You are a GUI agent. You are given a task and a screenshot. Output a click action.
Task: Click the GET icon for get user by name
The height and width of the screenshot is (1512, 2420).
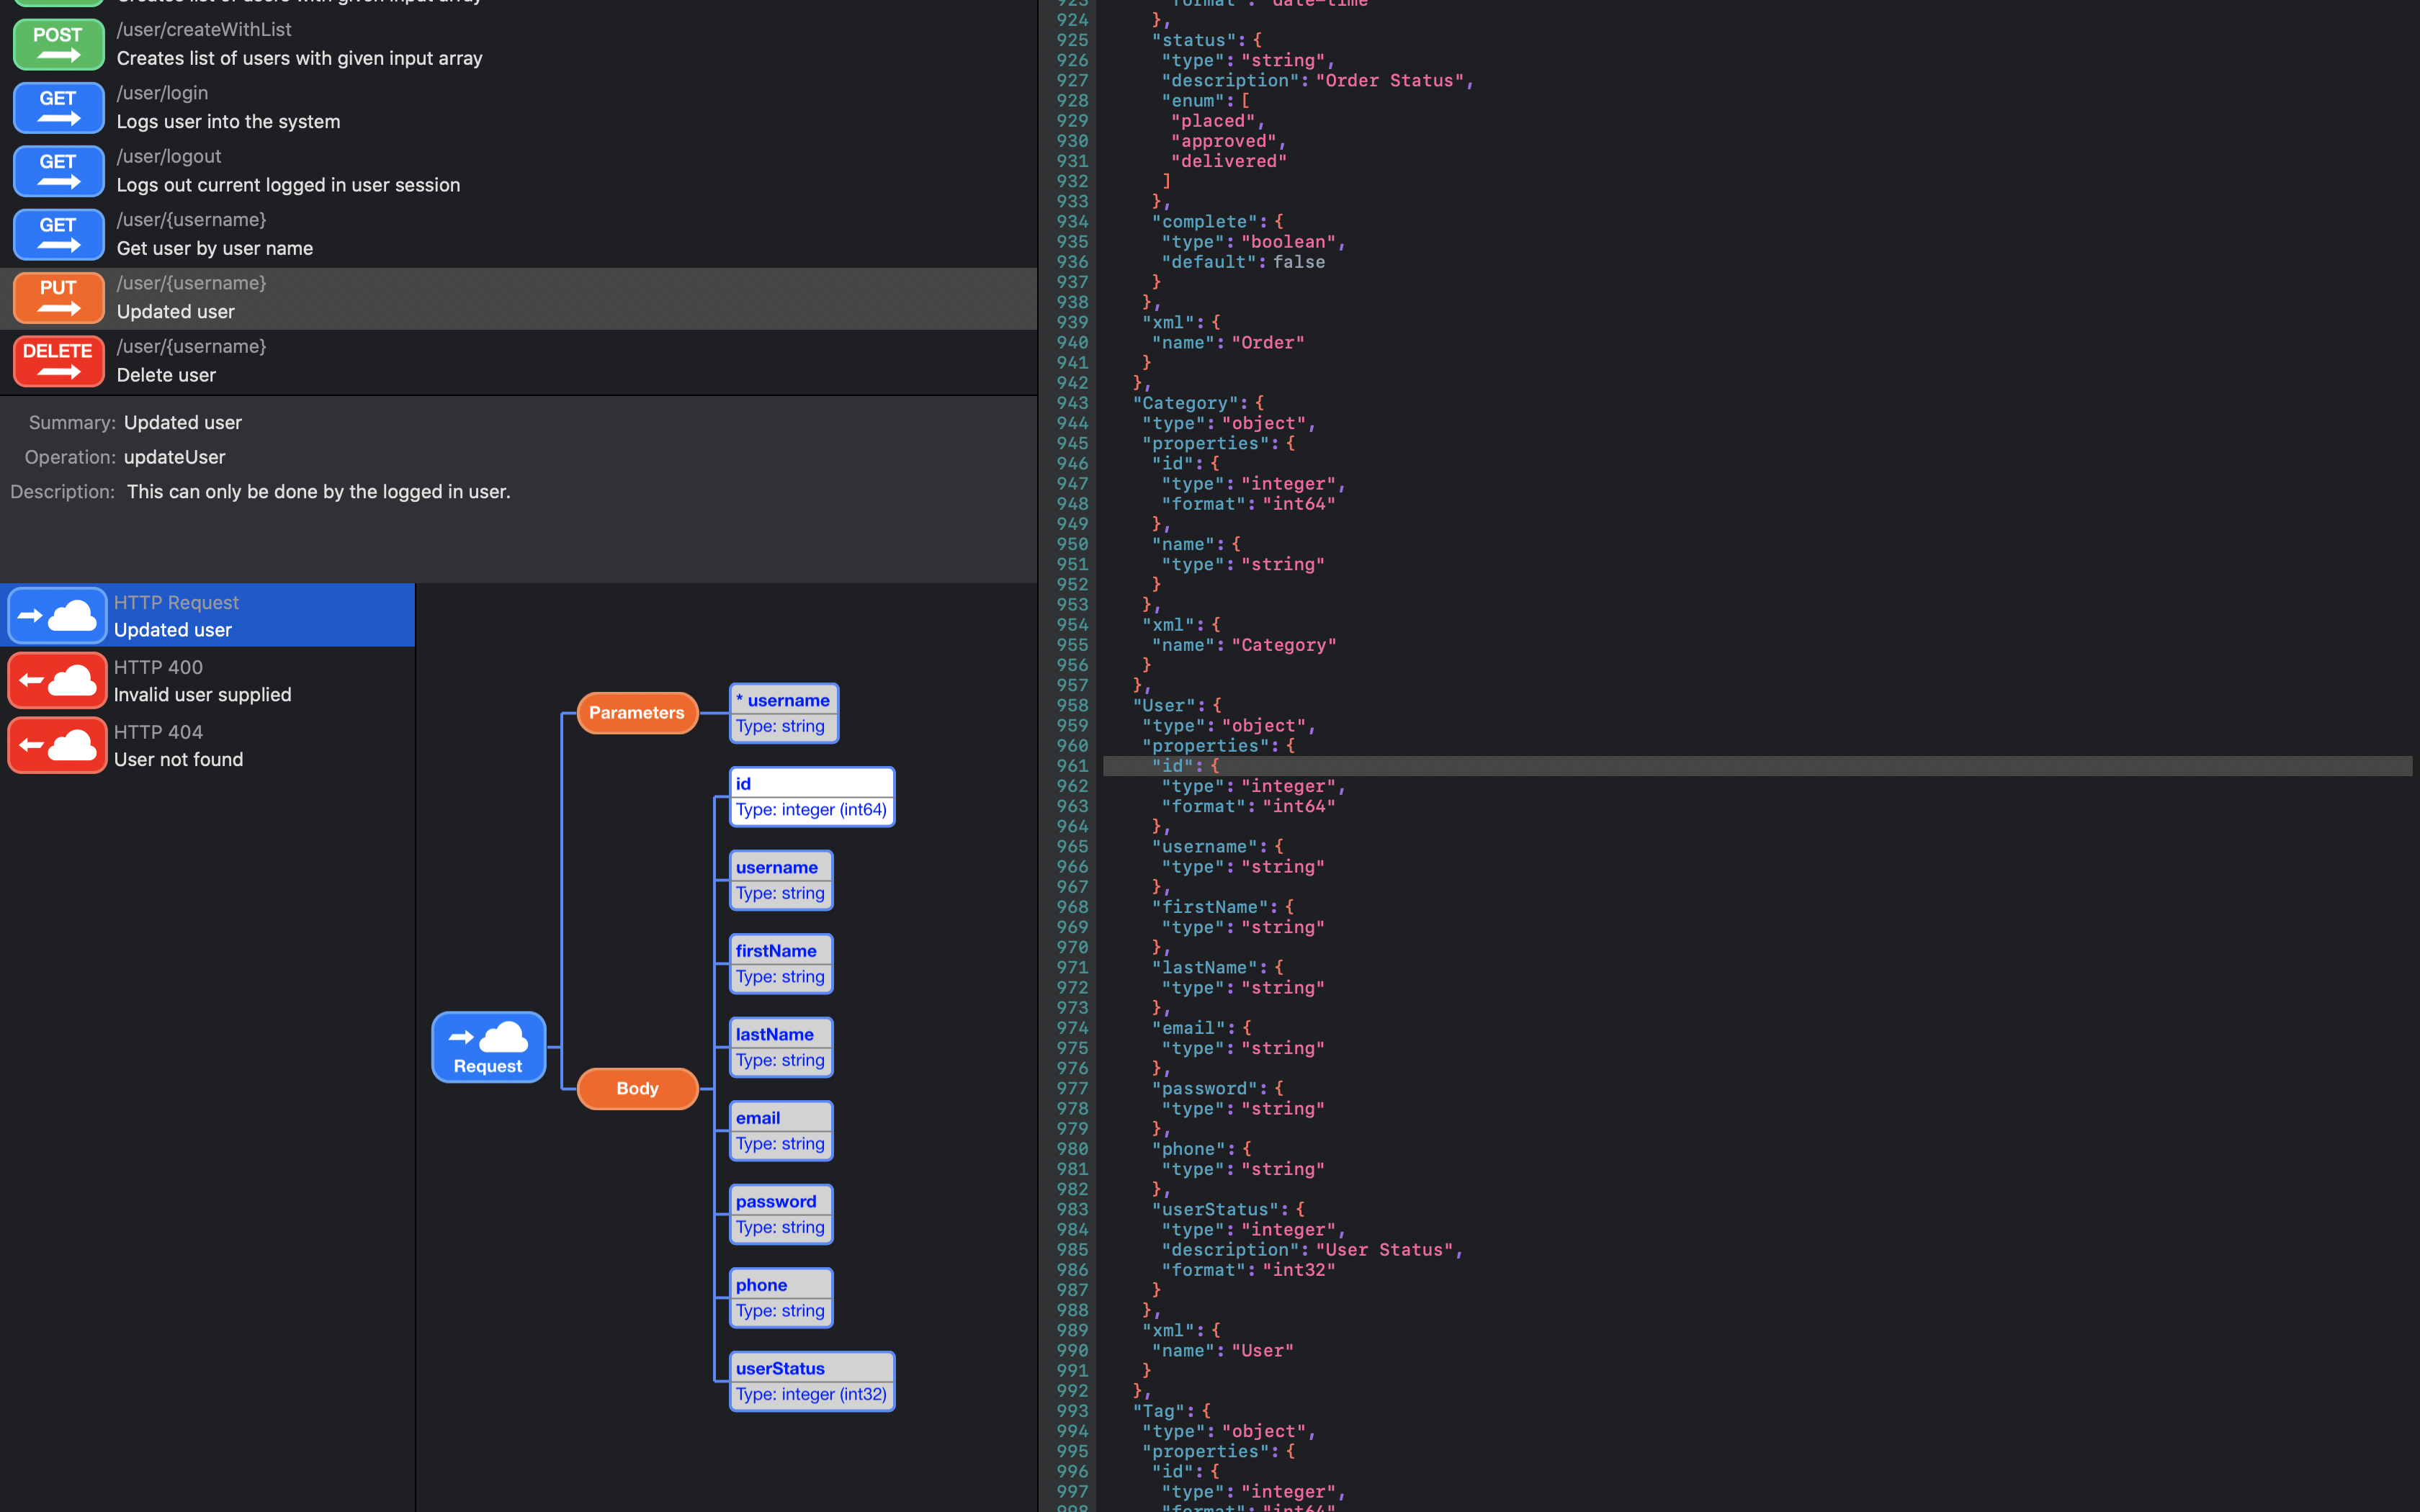(x=58, y=234)
